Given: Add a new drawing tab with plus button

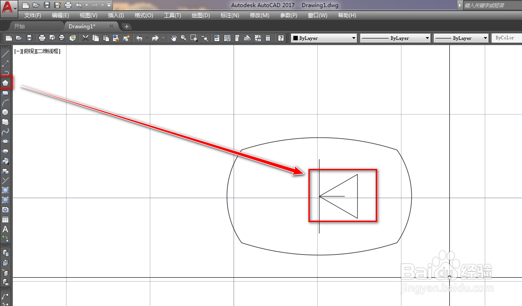Looking at the screenshot, I should (x=126, y=26).
